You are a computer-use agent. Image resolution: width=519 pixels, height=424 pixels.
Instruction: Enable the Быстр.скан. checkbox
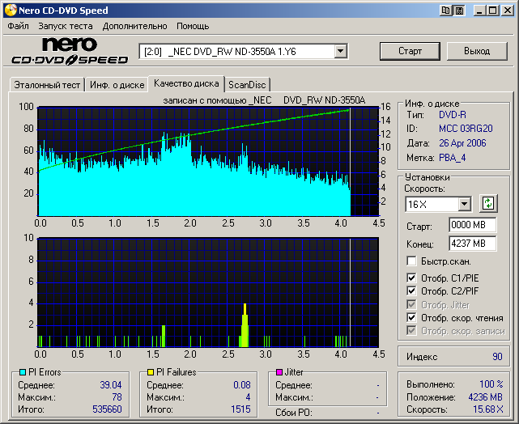click(x=411, y=261)
